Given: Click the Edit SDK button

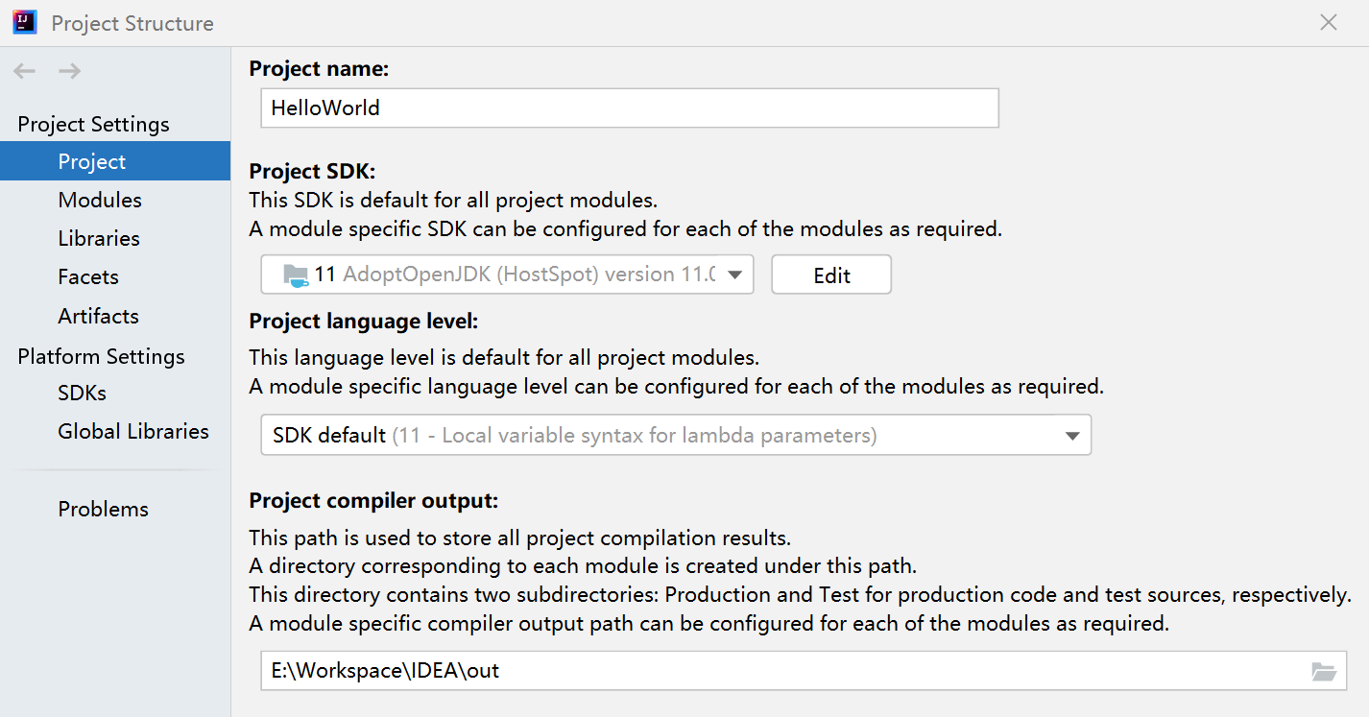Looking at the screenshot, I should (831, 275).
